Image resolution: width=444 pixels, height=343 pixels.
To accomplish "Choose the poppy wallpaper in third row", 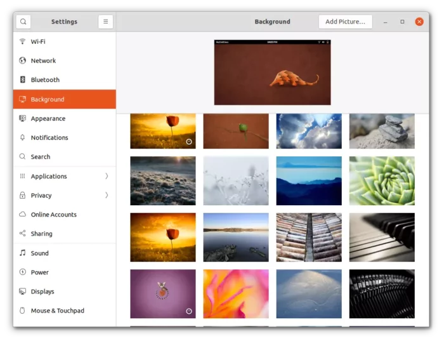I will pyautogui.click(x=163, y=238).
